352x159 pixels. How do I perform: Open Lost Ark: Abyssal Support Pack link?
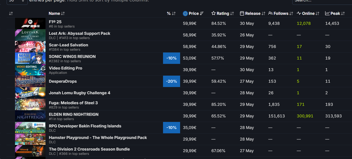coord(79,33)
